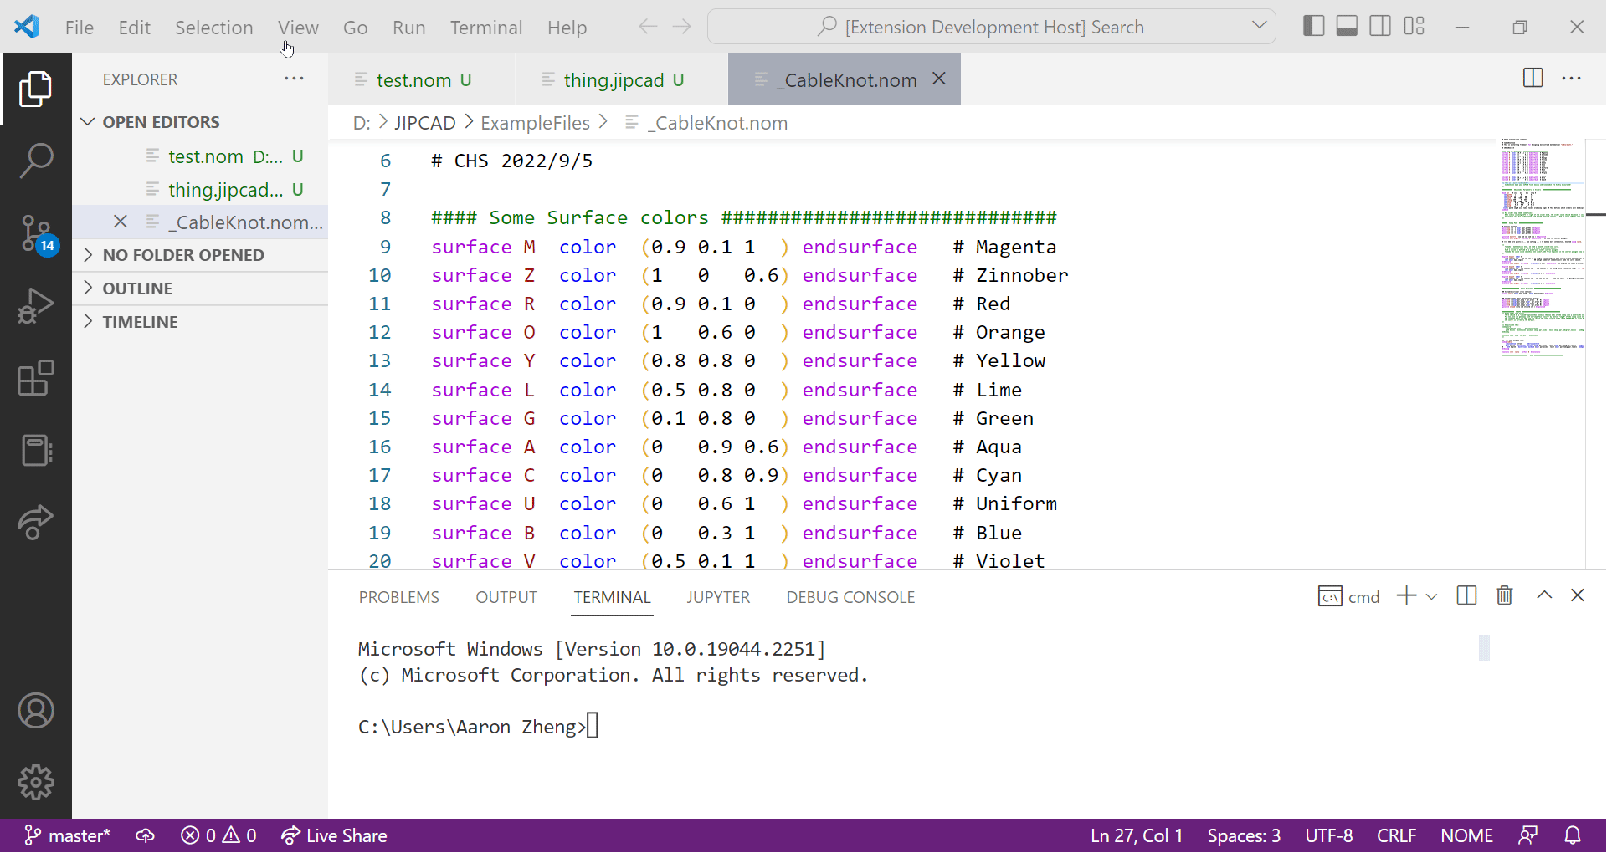
Task: Switch to the Output panel tab
Action: pyautogui.click(x=506, y=597)
